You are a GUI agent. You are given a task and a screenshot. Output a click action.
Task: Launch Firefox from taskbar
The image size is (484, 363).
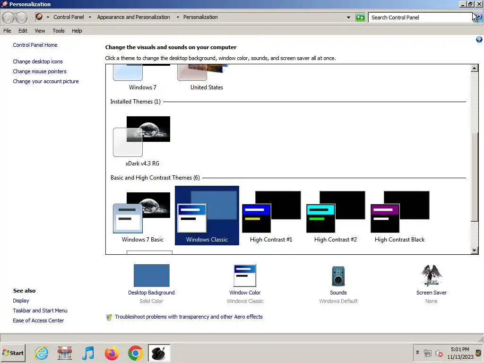click(x=112, y=353)
